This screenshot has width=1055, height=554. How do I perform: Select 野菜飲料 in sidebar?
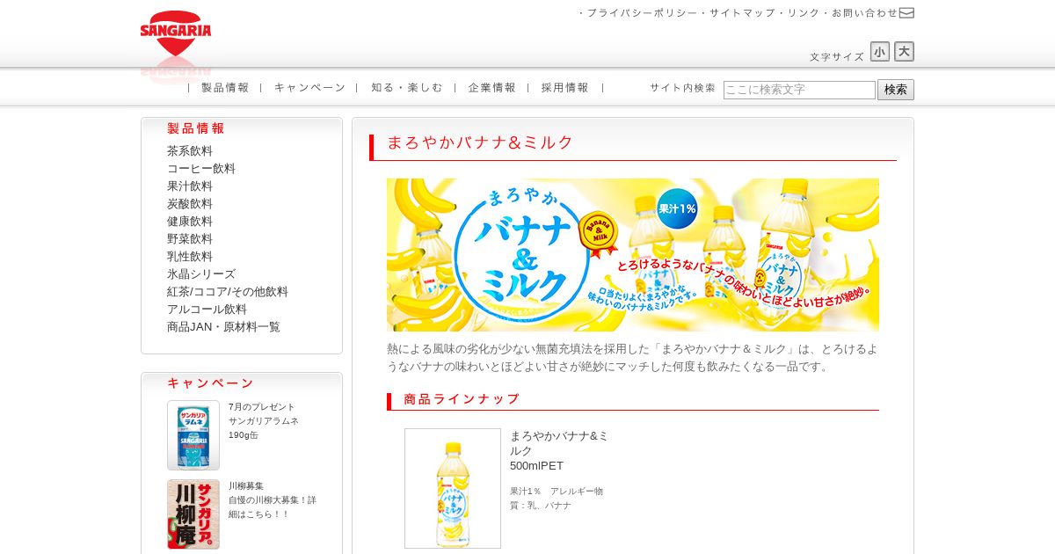pos(190,239)
